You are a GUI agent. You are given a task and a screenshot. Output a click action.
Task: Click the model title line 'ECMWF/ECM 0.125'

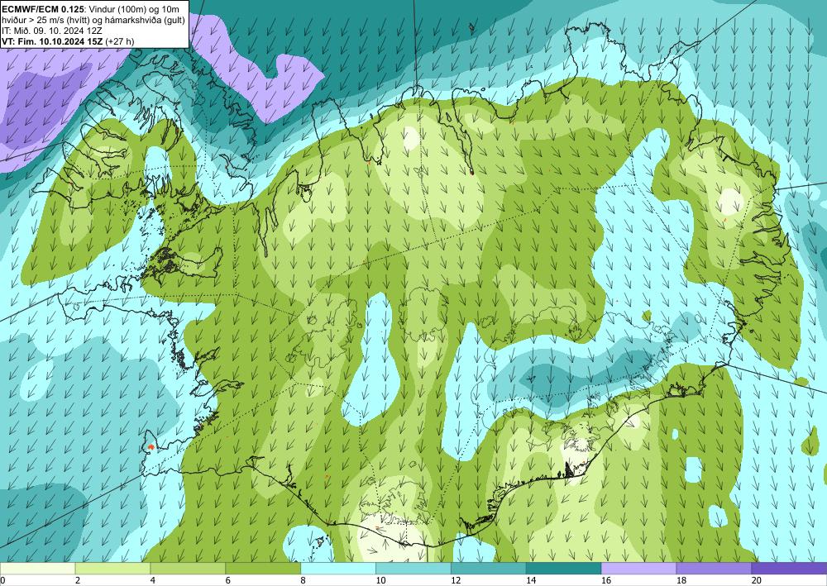pyautogui.click(x=42, y=8)
